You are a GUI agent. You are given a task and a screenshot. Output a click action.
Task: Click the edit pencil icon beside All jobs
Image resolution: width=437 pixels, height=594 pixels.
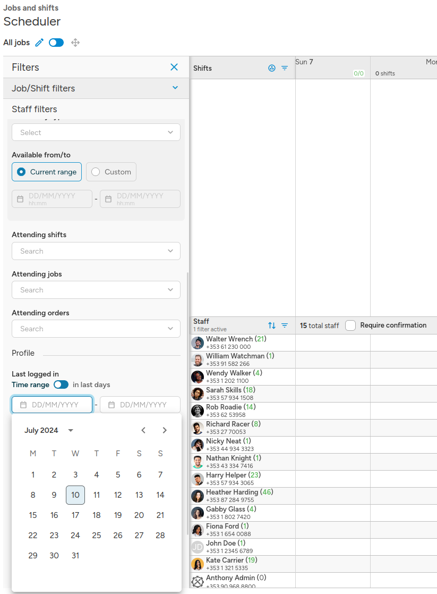39,43
